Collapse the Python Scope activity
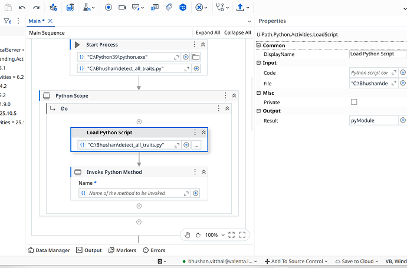407x268 pixels. click(x=234, y=95)
